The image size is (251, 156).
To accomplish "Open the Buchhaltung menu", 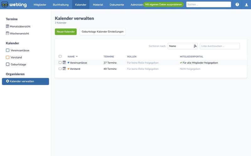I will [61, 5].
